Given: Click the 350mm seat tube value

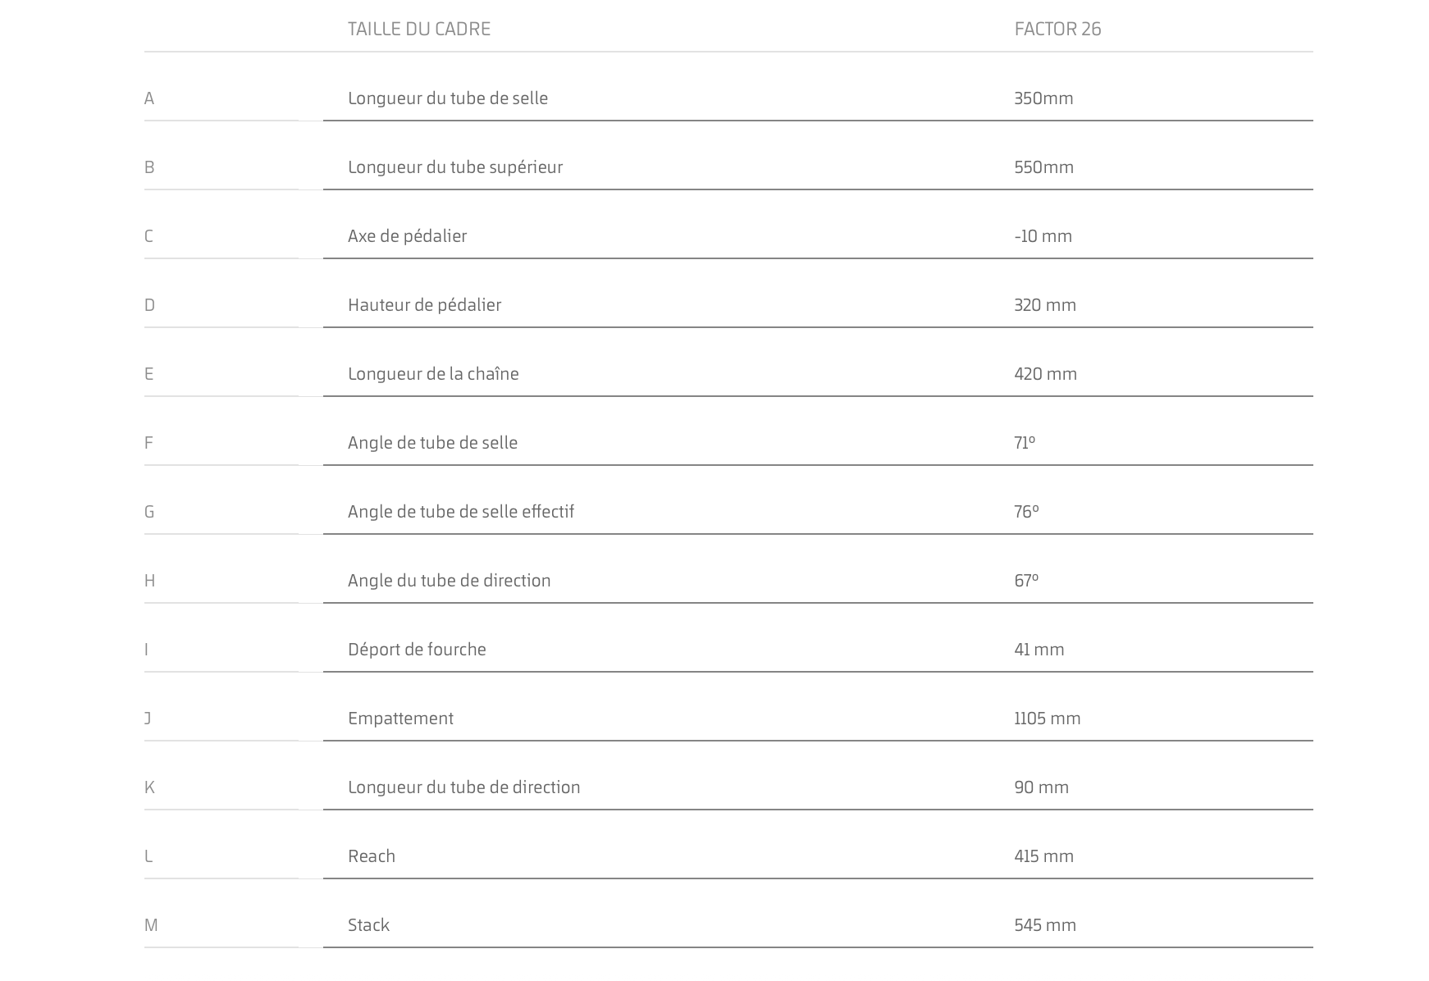Looking at the screenshot, I should 1043,98.
